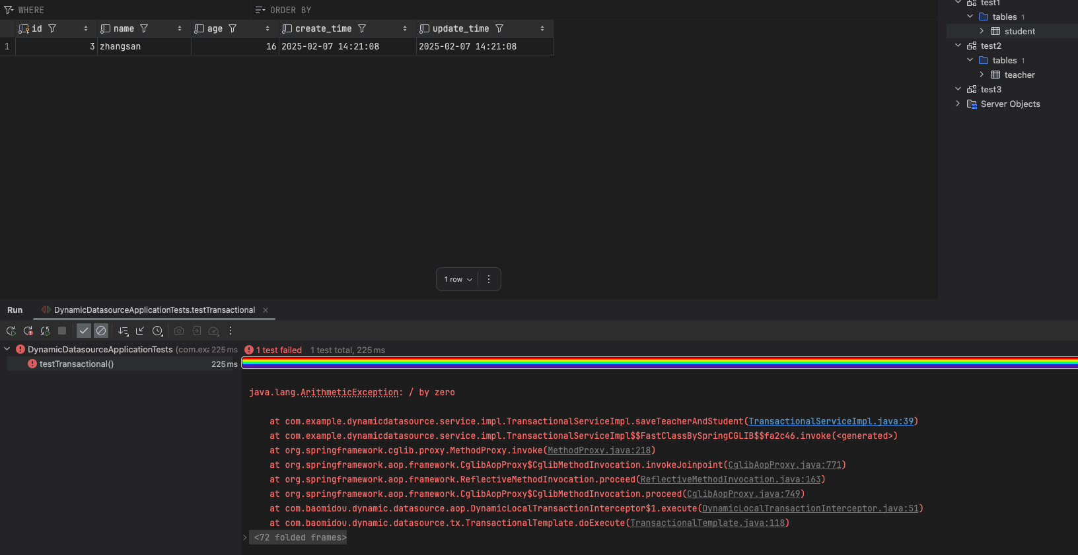Open the 1 row page size dropdown
Viewport: 1078px width, 555px height.
[458, 279]
